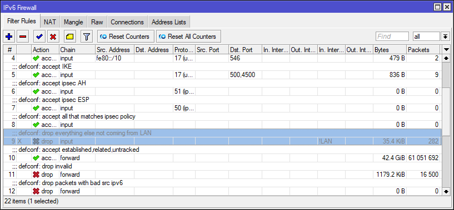Select the 50 (ip... protocol cell in rule 7

184,108
